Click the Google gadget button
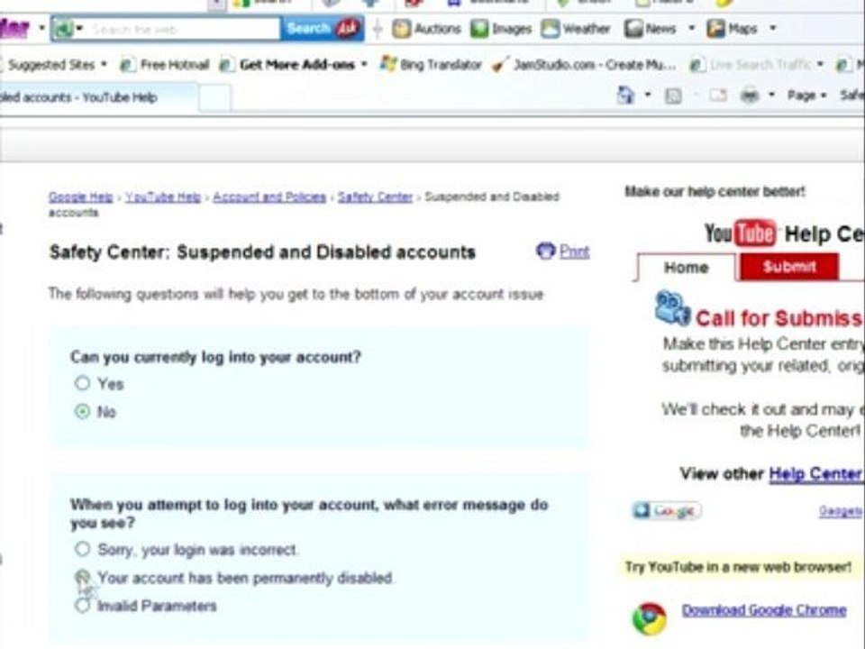The width and height of the screenshot is (865, 649). [x=667, y=511]
